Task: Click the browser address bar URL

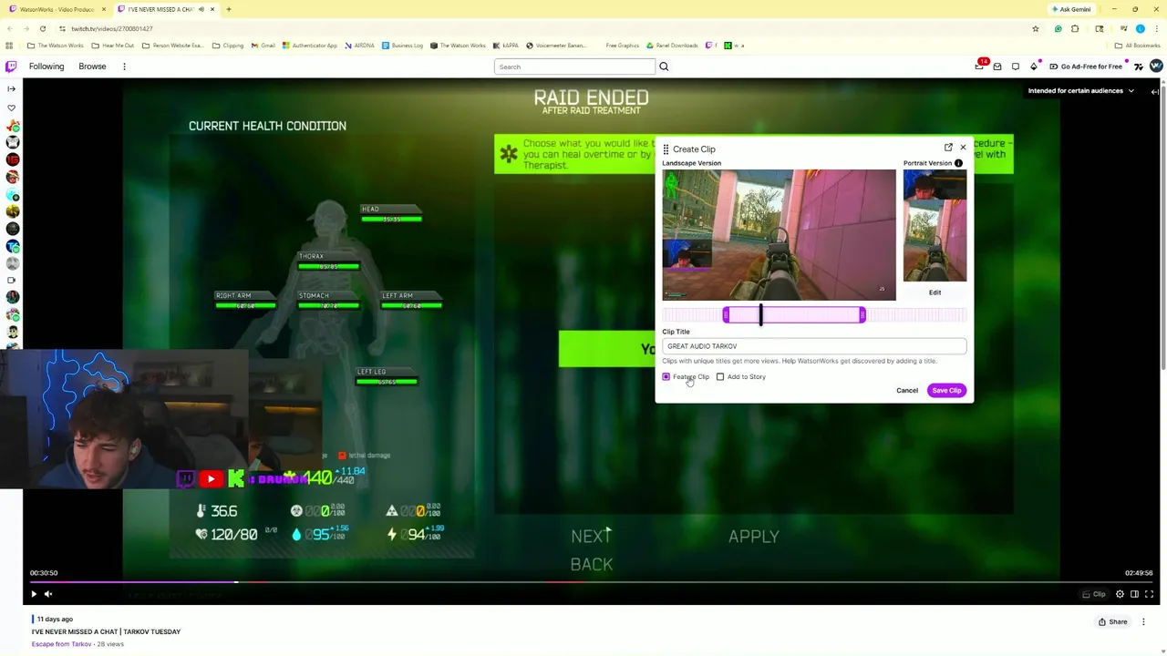Action: point(112,29)
